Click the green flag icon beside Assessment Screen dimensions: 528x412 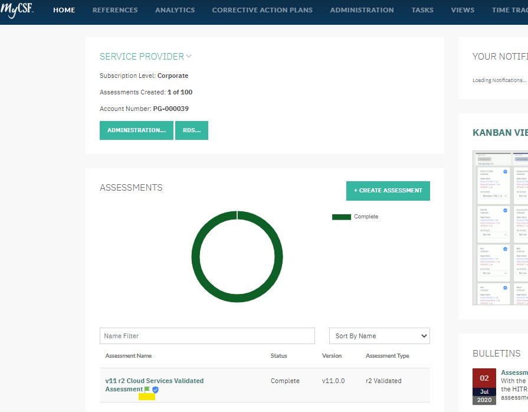(147, 390)
